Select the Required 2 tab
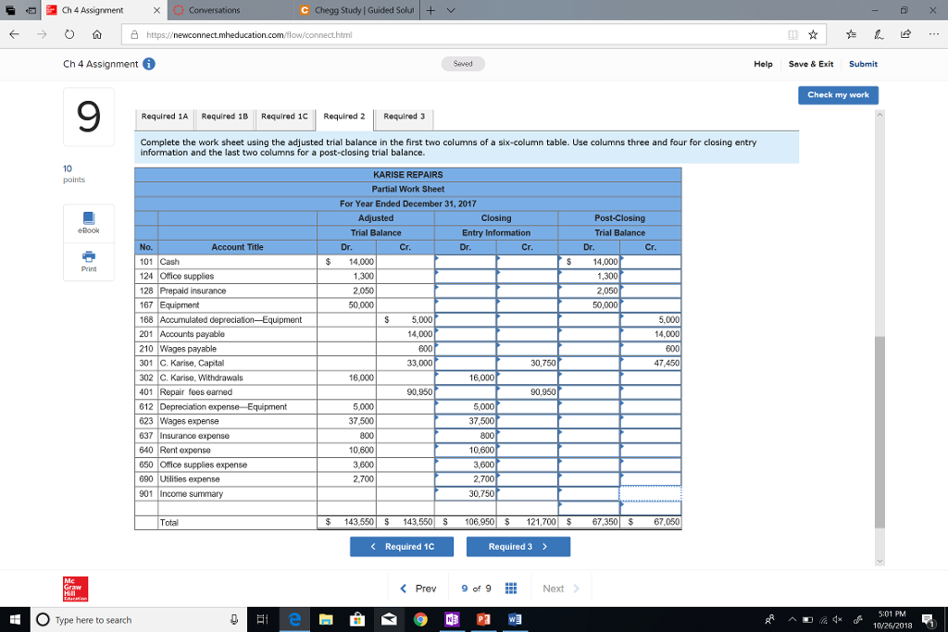Image resolution: width=948 pixels, height=632 pixels. (344, 118)
